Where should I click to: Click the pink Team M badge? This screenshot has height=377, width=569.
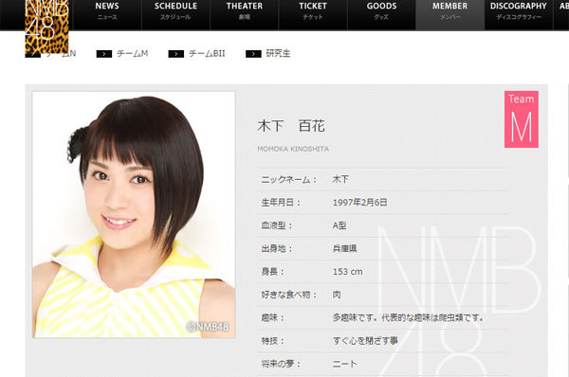pyautogui.click(x=521, y=119)
